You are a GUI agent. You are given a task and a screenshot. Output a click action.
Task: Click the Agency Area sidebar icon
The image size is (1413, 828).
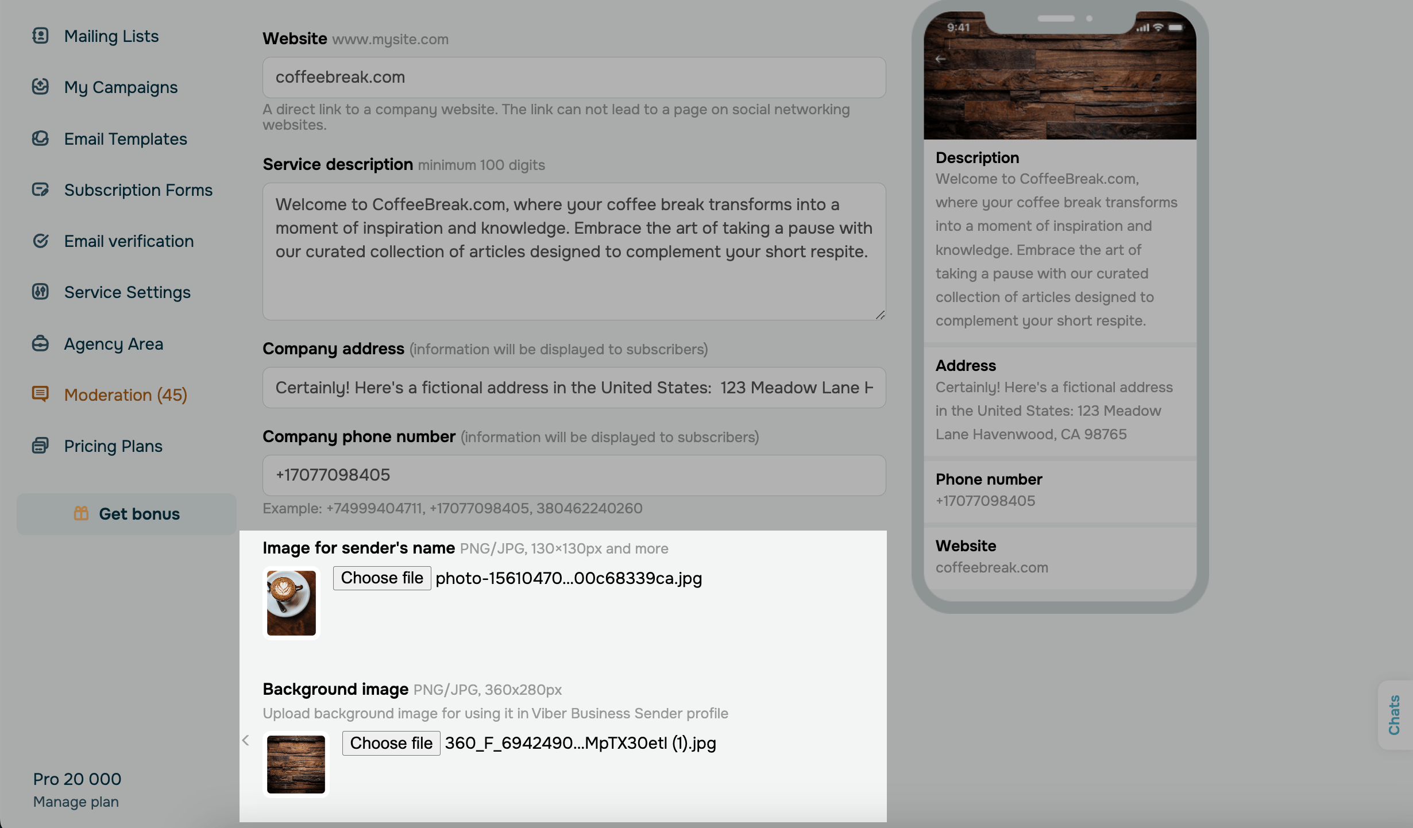pos(40,343)
